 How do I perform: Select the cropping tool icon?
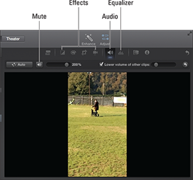(x=84, y=52)
